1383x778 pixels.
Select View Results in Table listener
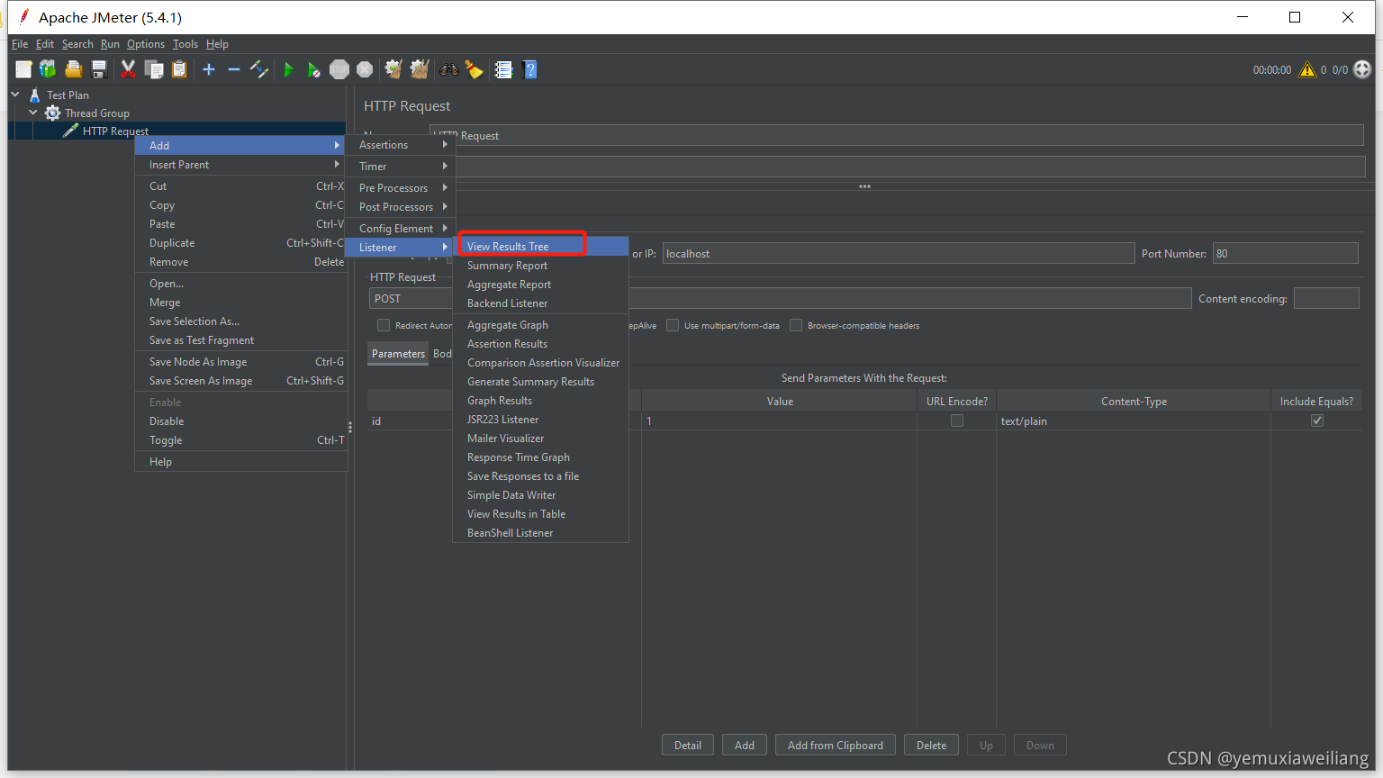540,514
